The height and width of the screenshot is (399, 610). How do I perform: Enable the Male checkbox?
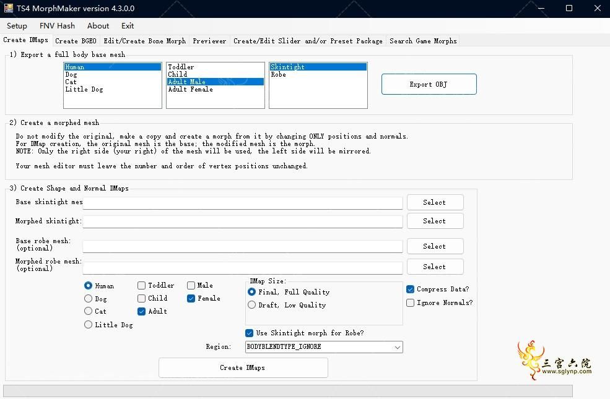[191, 286]
